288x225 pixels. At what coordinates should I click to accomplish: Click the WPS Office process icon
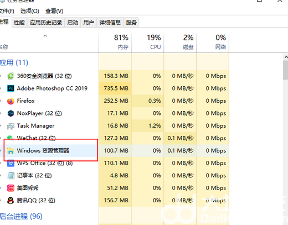pos(11,163)
